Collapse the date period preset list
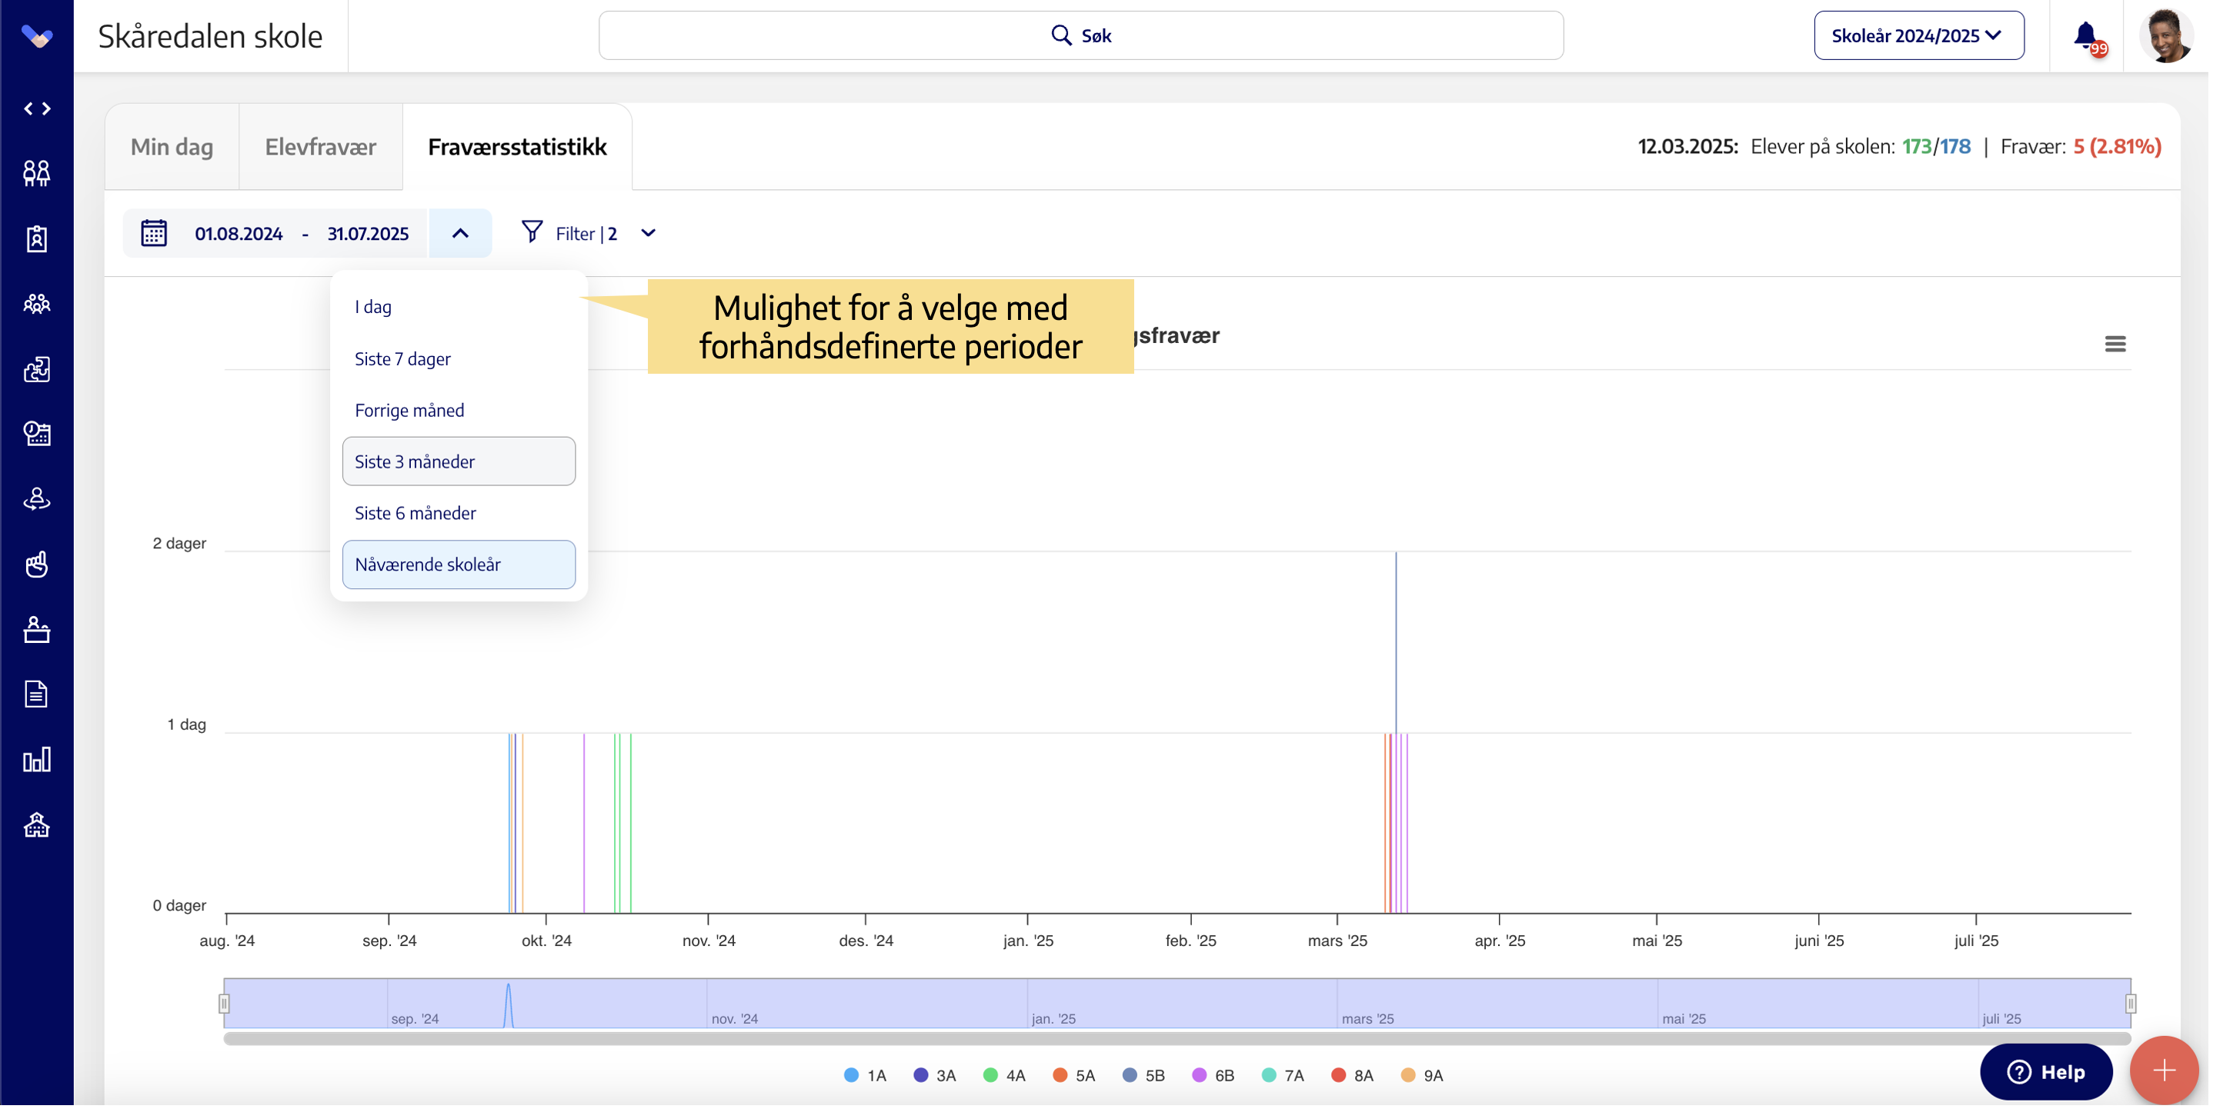2213x1109 pixels. [462, 234]
